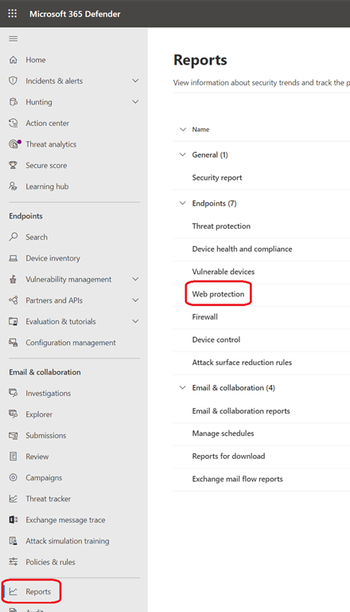Collapse the General (1) report group
350x612 pixels.
(x=182, y=155)
